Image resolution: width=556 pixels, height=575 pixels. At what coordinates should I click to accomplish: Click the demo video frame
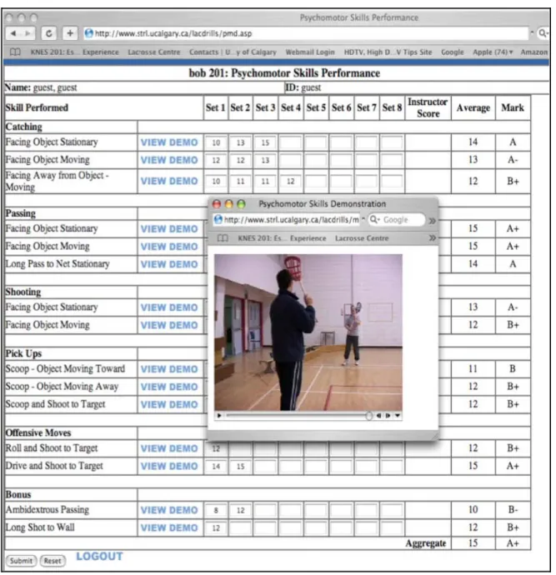point(308,332)
